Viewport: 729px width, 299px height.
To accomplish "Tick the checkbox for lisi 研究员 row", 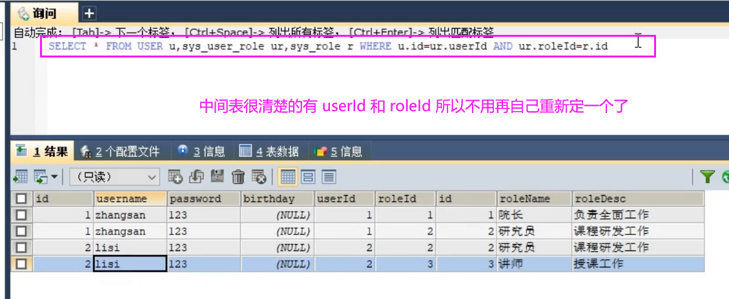I will pos(21,248).
